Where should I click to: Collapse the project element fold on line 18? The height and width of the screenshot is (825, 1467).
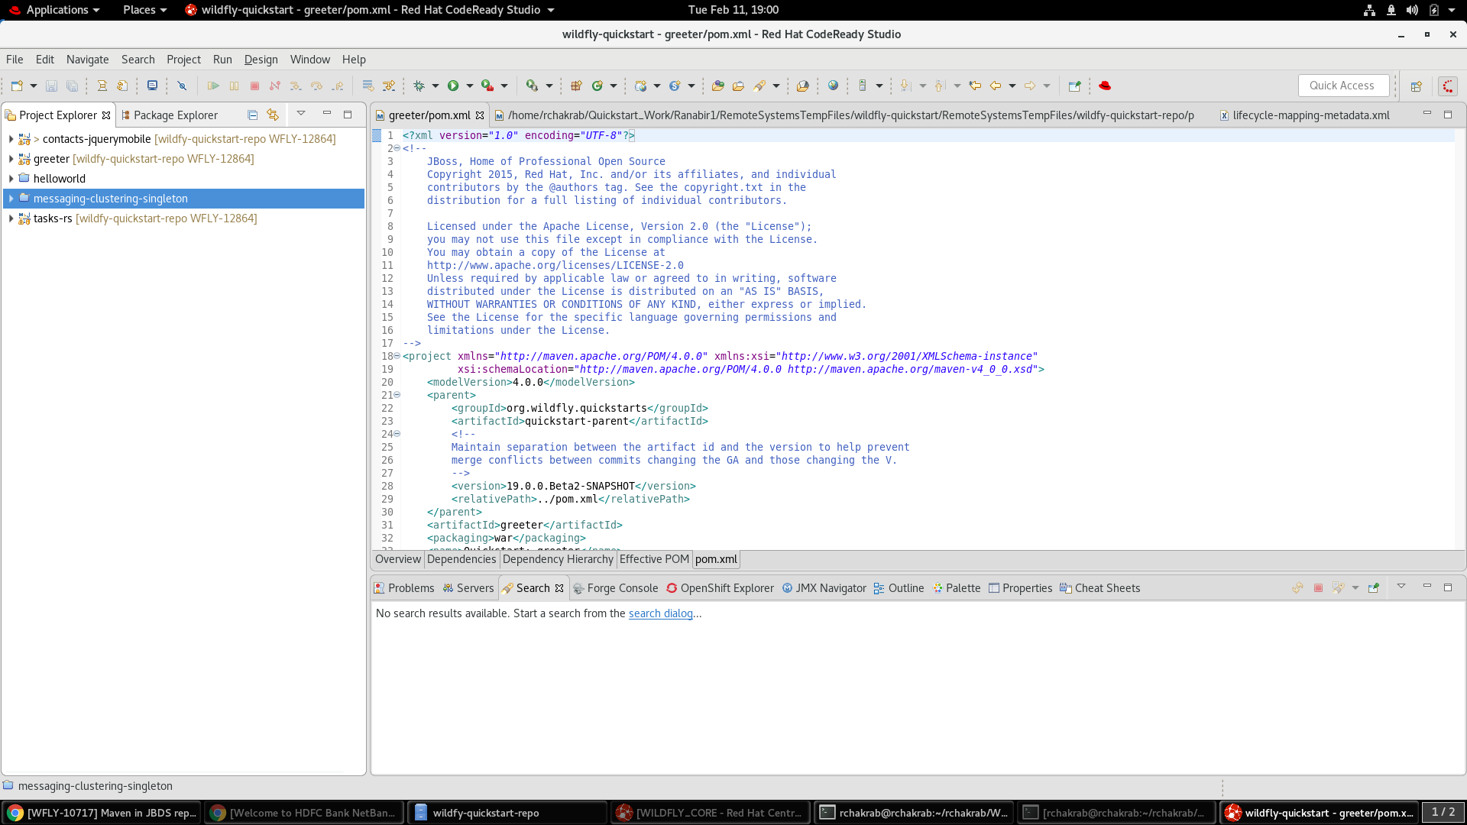397,356
